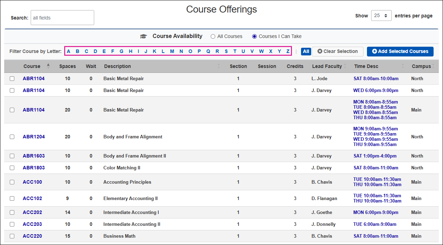Select the All Courses radio option
The image size is (443, 245).
213,36
